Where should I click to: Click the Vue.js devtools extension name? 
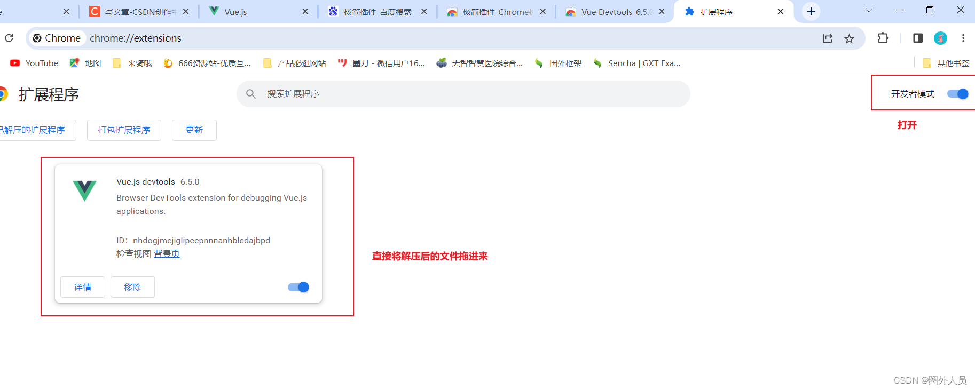pyautogui.click(x=146, y=182)
